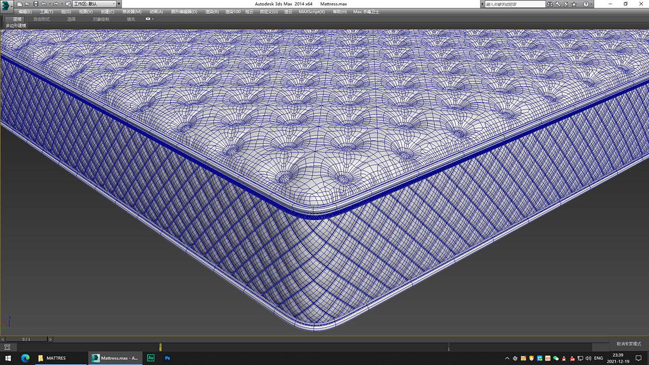Open the Windows notification center icon
The image size is (649, 365).
639,358
